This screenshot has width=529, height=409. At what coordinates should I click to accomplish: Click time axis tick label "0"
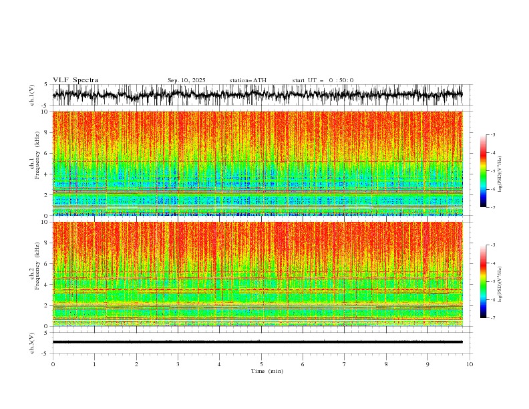pyautogui.click(x=53, y=364)
